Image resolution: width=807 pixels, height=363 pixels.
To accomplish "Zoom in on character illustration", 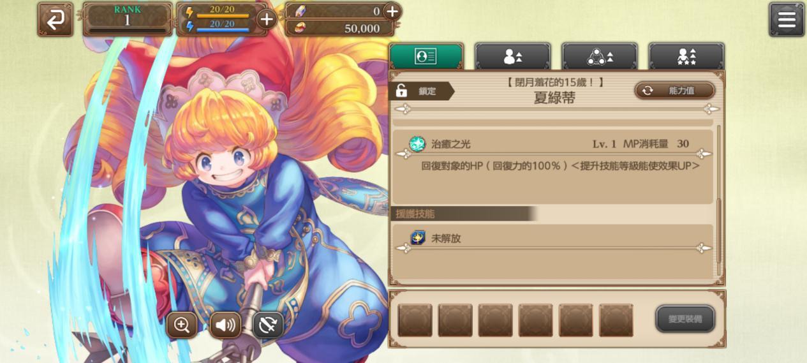I will pyautogui.click(x=181, y=325).
